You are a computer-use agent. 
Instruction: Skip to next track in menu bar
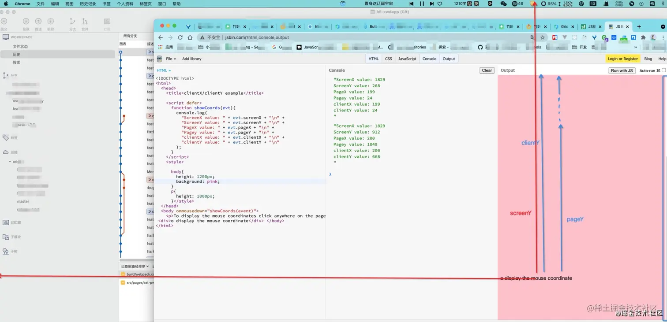pyautogui.click(x=431, y=4)
